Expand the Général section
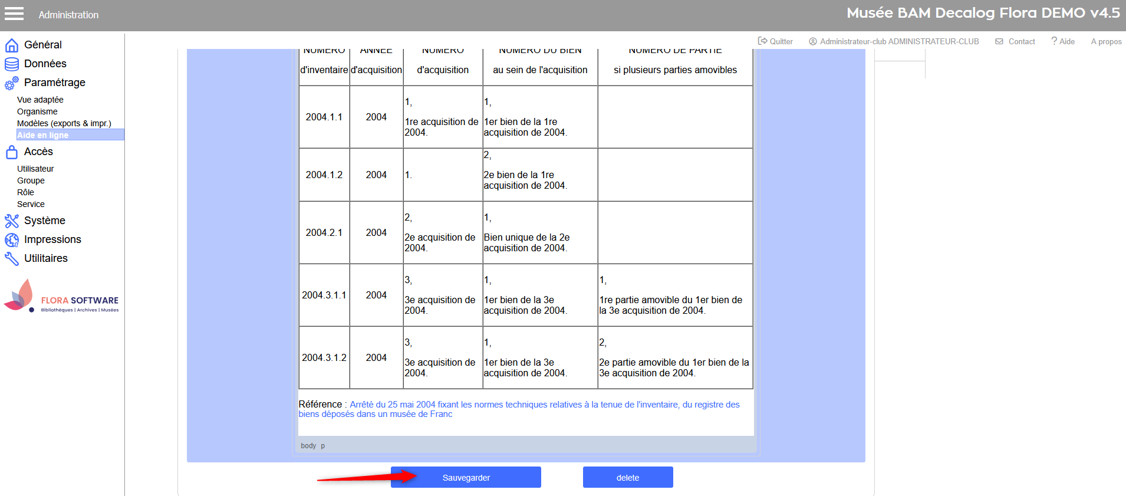The width and height of the screenshot is (1126, 496). point(42,45)
